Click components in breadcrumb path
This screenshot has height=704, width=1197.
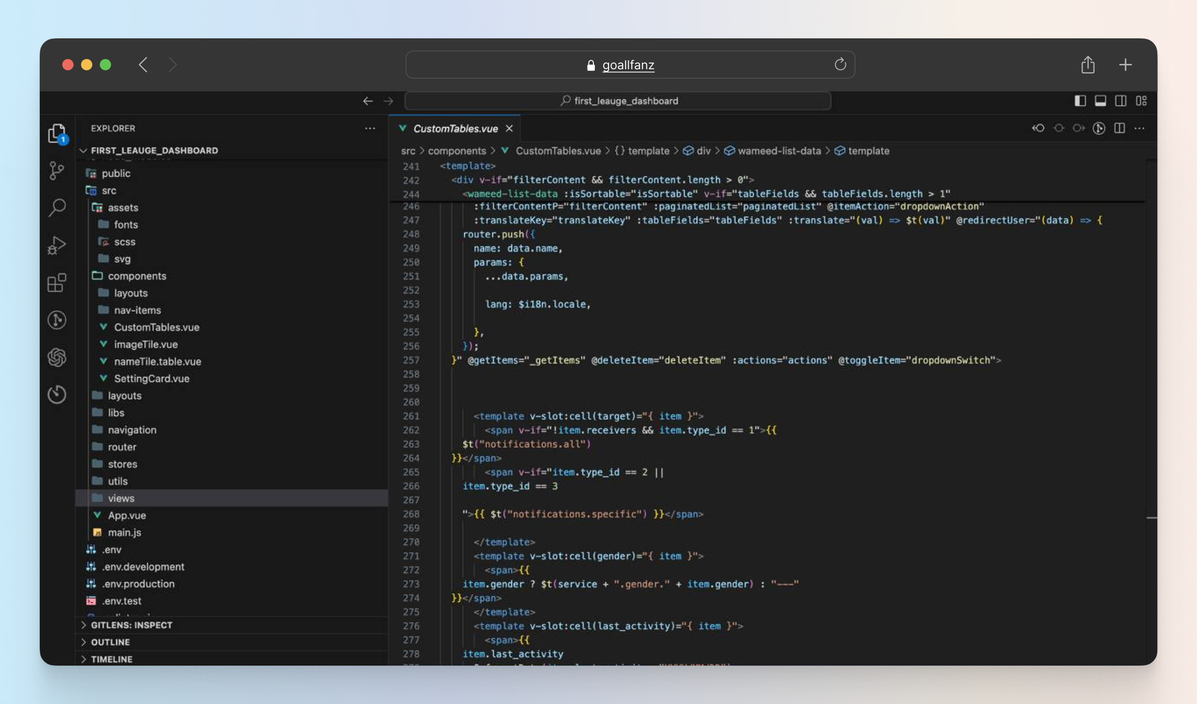tap(457, 151)
